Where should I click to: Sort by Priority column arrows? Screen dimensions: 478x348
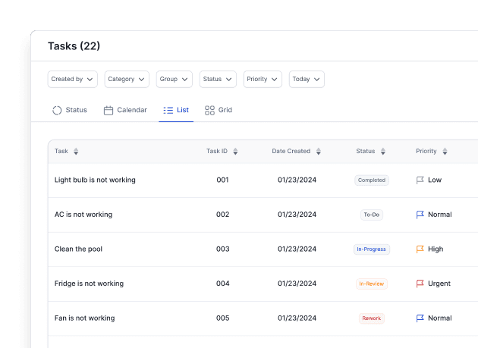click(445, 152)
